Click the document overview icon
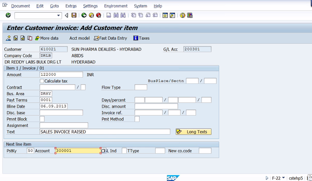 coord(8,38)
